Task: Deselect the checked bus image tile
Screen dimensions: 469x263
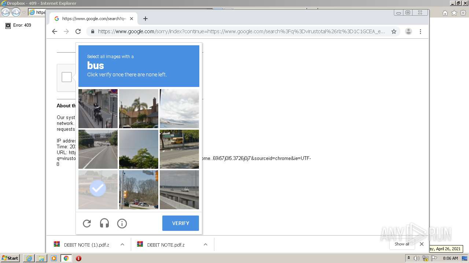Action: 98,190
